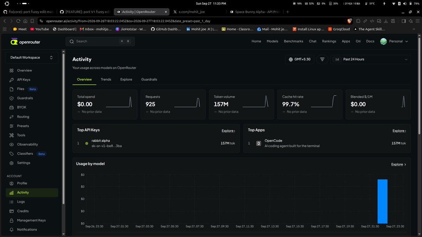
Task: Open the YouTube bookmark
Action: [x=39, y=29]
